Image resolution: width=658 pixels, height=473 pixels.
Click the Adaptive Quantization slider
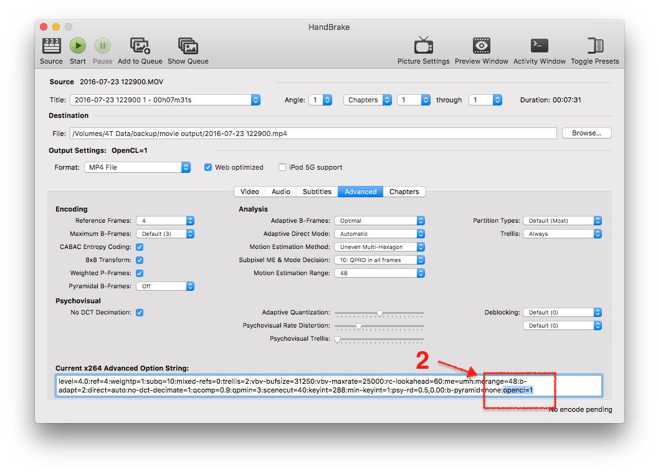pyautogui.click(x=379, y=313)
